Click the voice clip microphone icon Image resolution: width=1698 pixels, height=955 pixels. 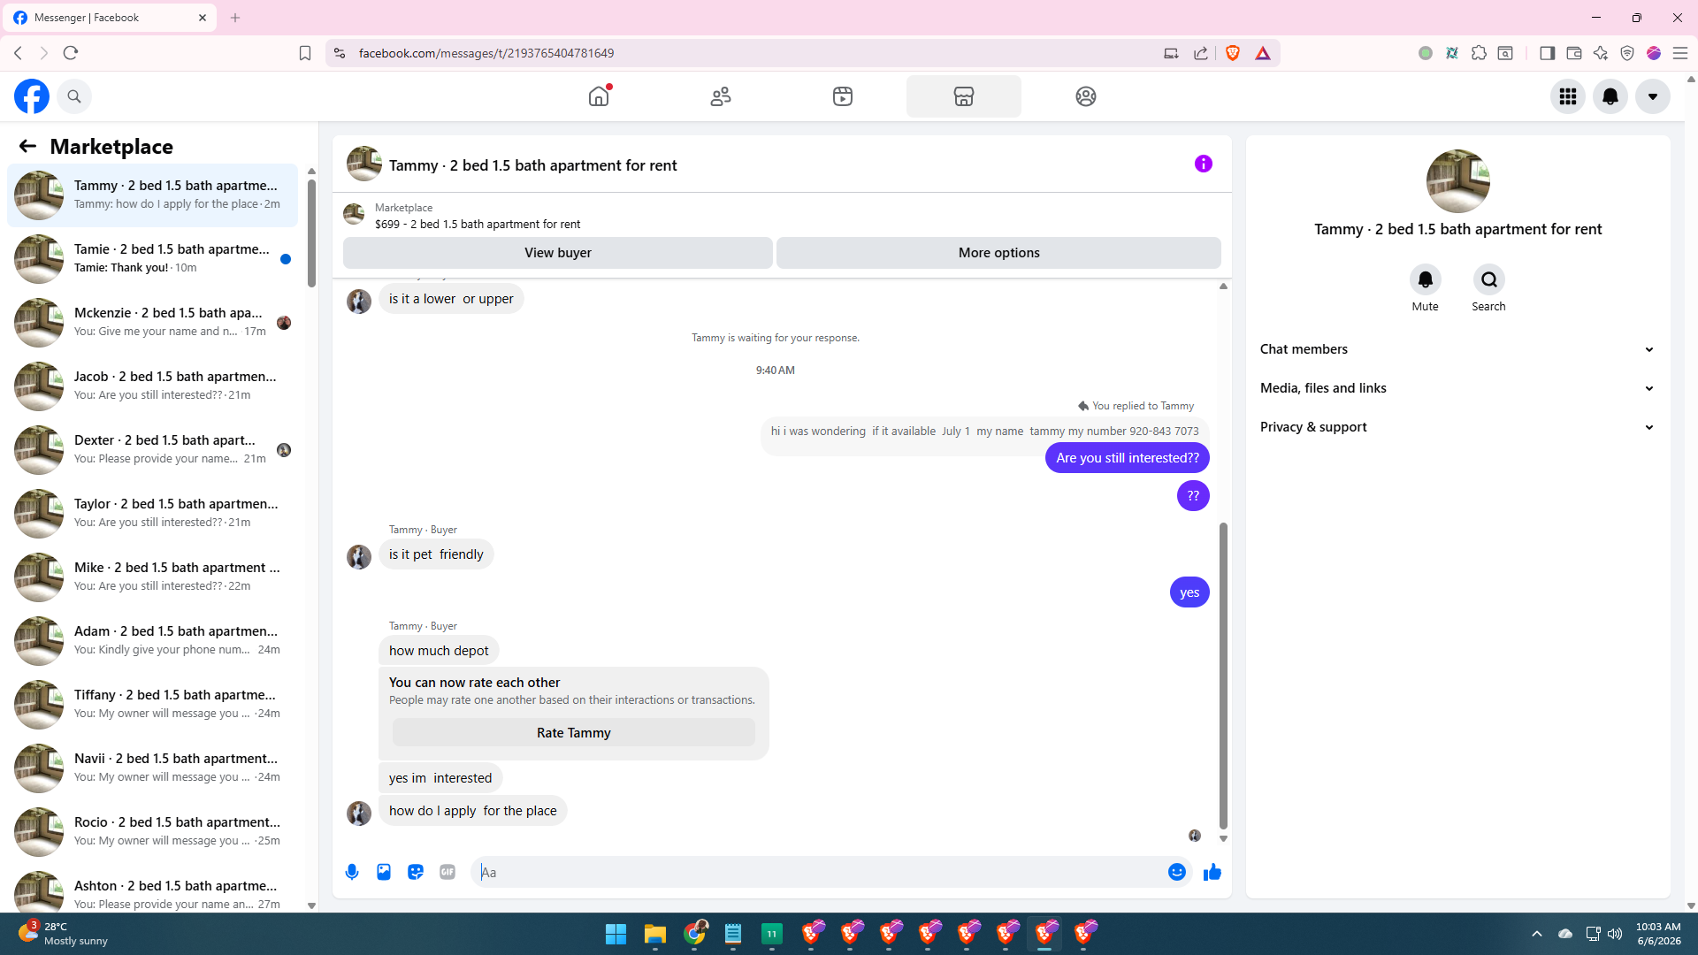(x=352, y=872)
